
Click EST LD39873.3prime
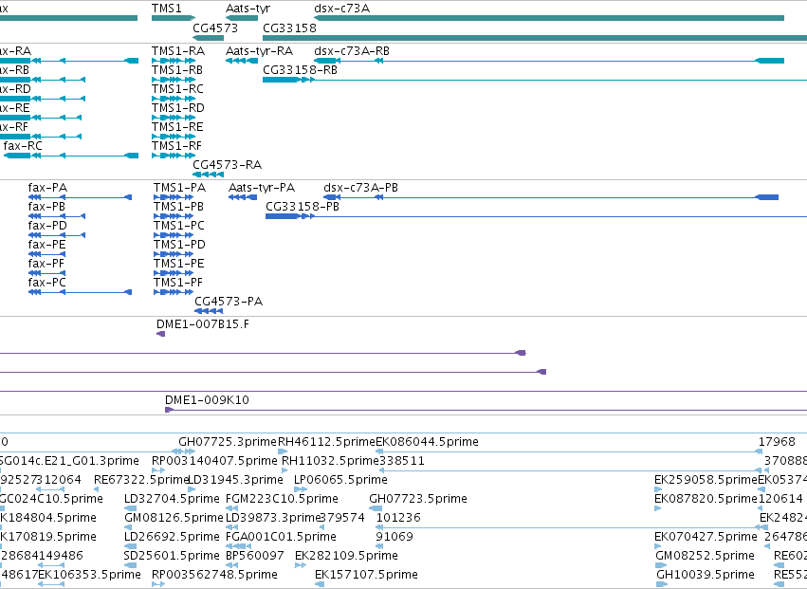tap(273, 518)
